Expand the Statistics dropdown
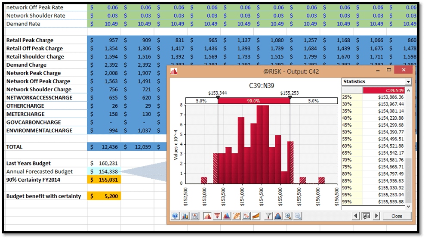Screen dimensions: 425x239 [408, 82]
